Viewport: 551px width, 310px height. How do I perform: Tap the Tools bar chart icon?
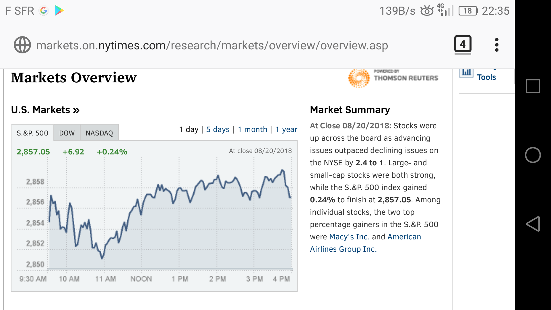pyautogui.click(x=466, y=73)
